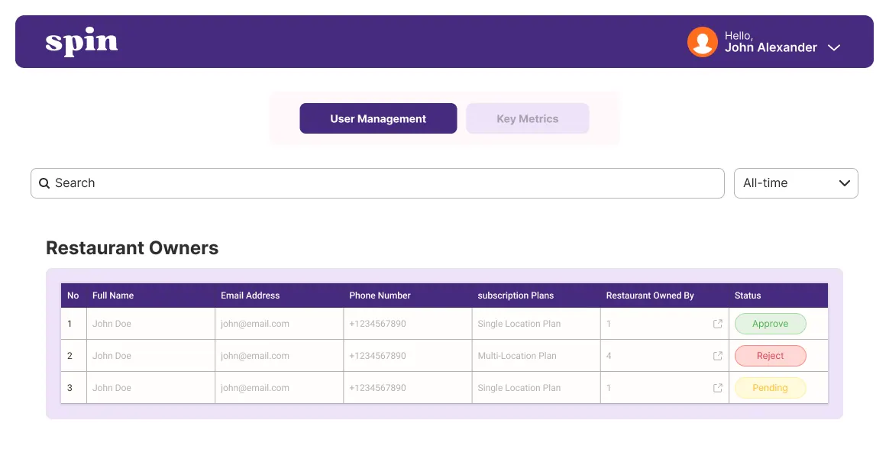Screen dimensions: 889x465
Task: Click the subscription Plans column header
Action: point(516,295)
